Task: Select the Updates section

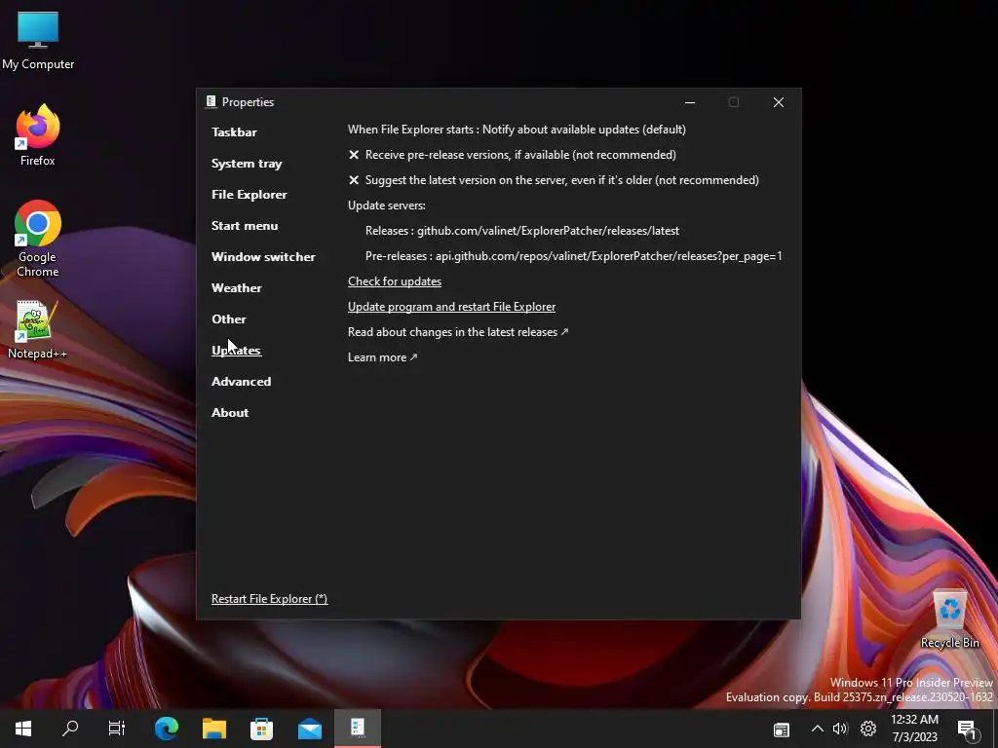Action: 236,351
